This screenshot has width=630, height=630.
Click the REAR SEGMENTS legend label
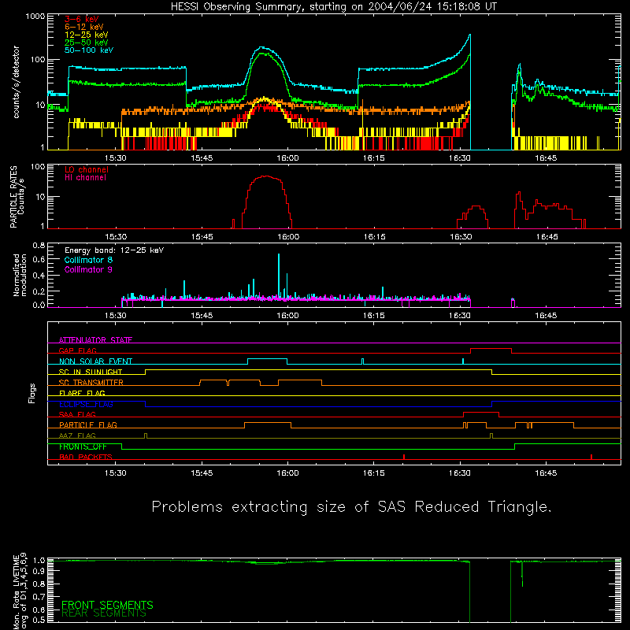(104, 613)
